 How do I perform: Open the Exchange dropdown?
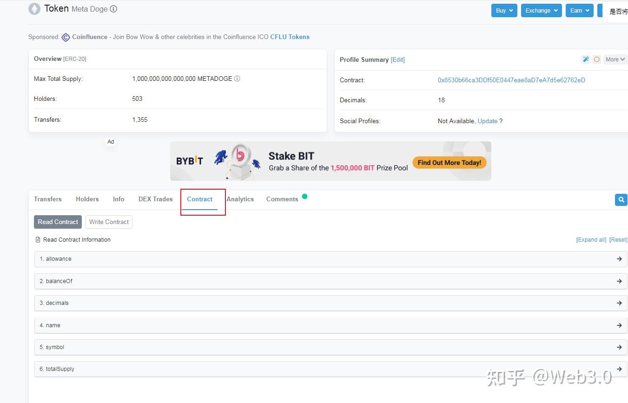[x=541, y=11]
